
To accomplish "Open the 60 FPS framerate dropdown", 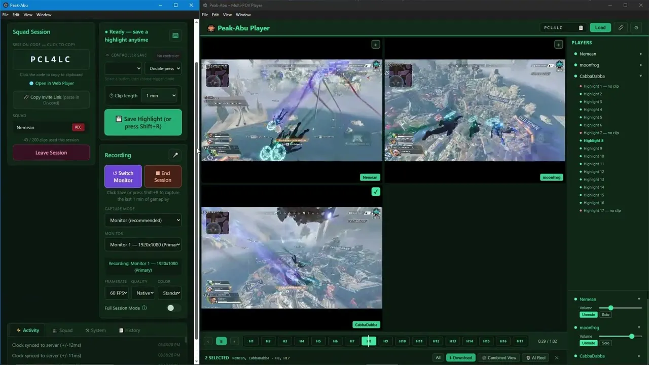I will click(x=117, y=293).
